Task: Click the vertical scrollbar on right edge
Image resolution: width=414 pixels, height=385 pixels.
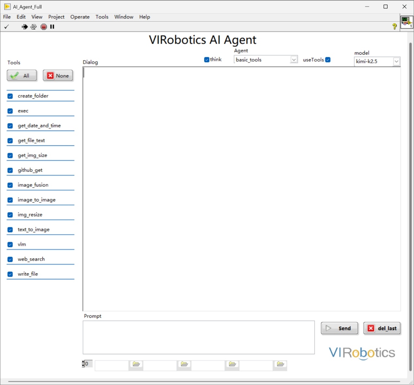Action: 410,206
